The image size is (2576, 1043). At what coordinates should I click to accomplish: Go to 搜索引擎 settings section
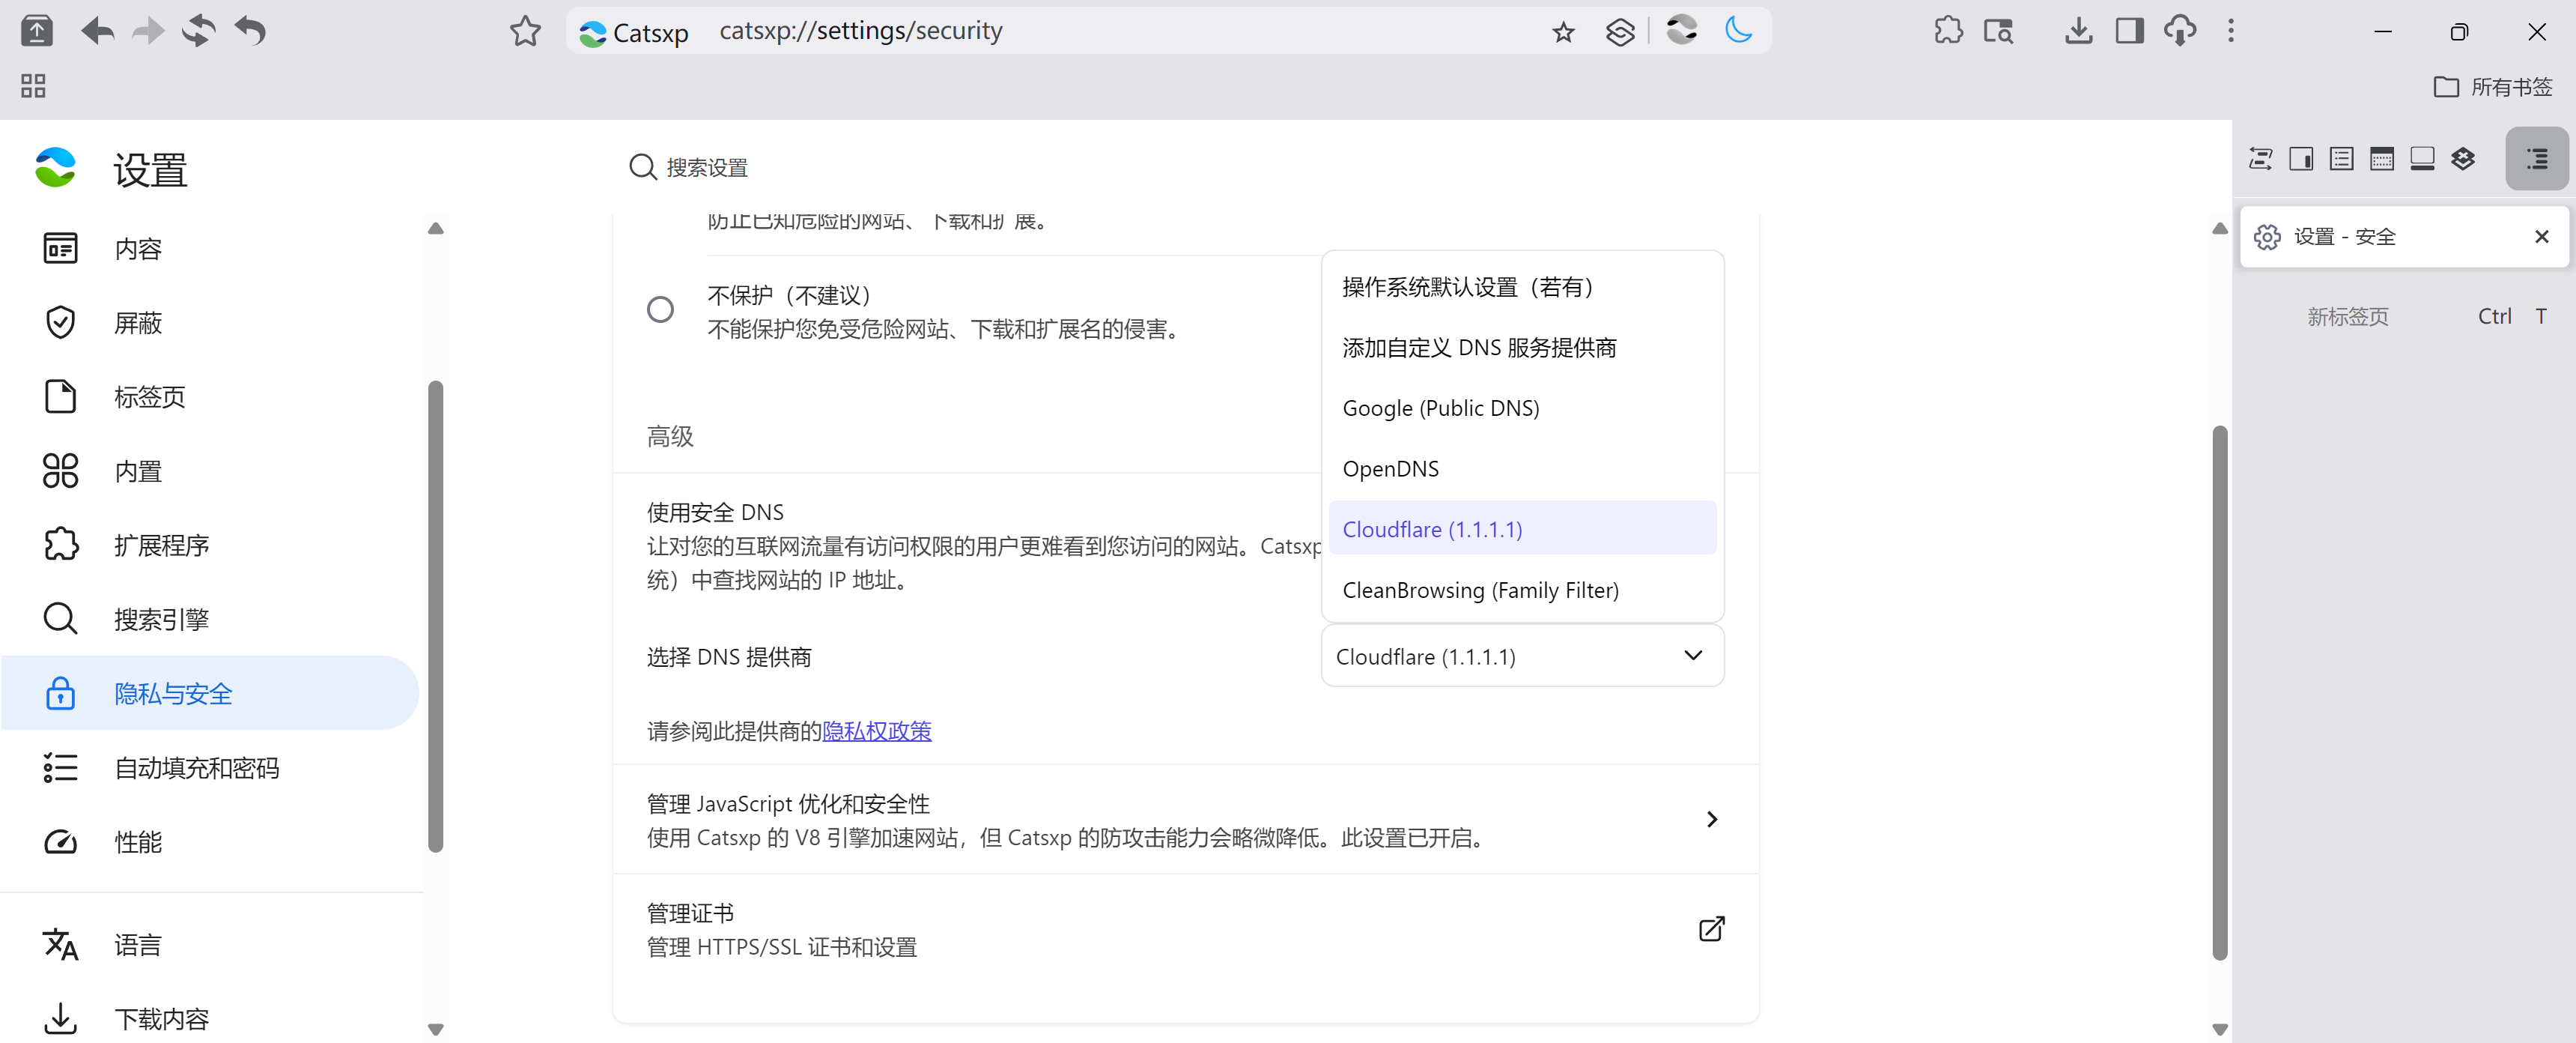point(161,619)
